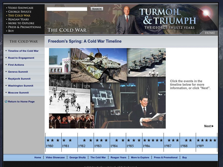223x167 pixels.
Task: Click the inauguration crowd photo
Action: (x=72, y=121)
